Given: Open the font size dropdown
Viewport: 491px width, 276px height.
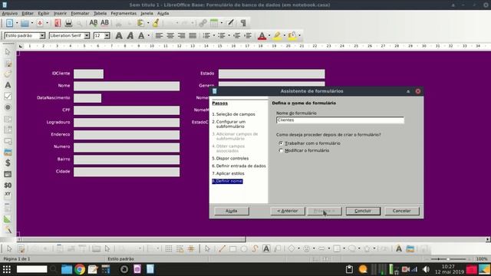Looking at the screenshot, I should pos(107,36).
